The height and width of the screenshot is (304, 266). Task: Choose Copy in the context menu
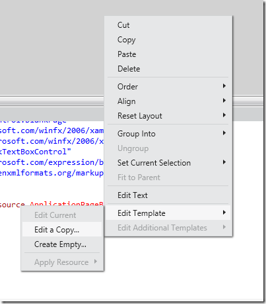point(168,40)
